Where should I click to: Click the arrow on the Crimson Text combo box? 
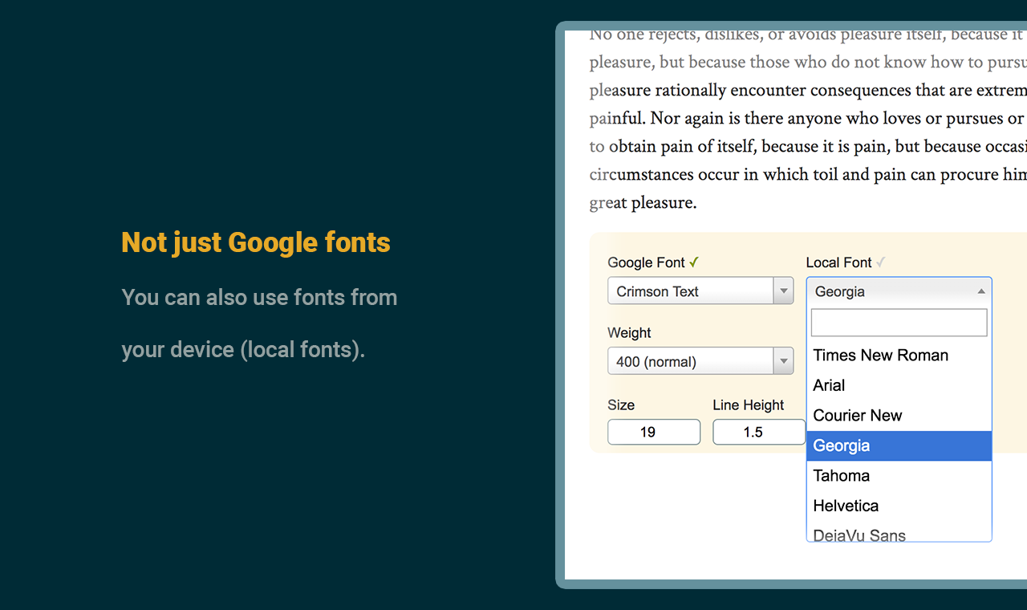pos(784,291)
